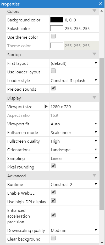Tick the Use loader layout checkbox
The width and height of the screenshot is (105, 245).
[53, 71]
